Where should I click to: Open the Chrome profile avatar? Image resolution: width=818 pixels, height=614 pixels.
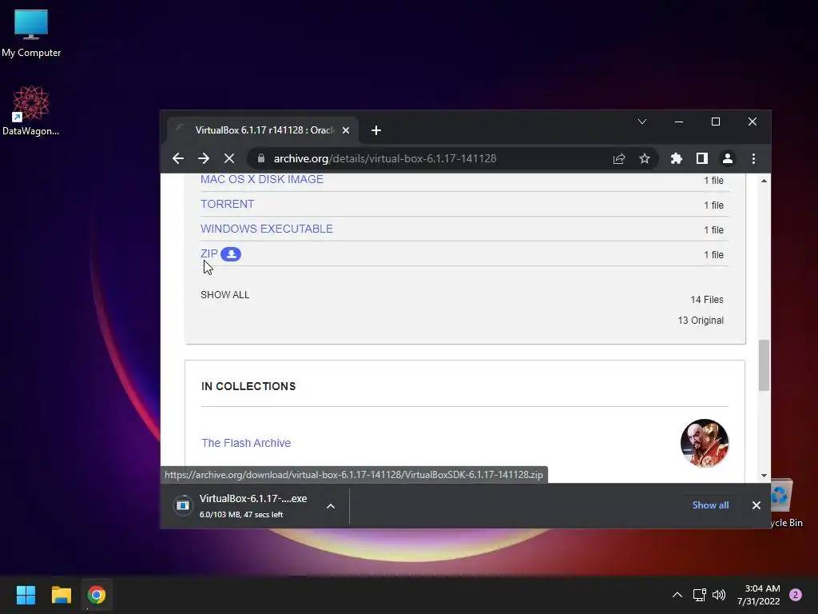[x=727, y=158]
